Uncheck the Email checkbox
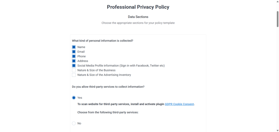Viewport: 279px width, 132px height. 74,52
